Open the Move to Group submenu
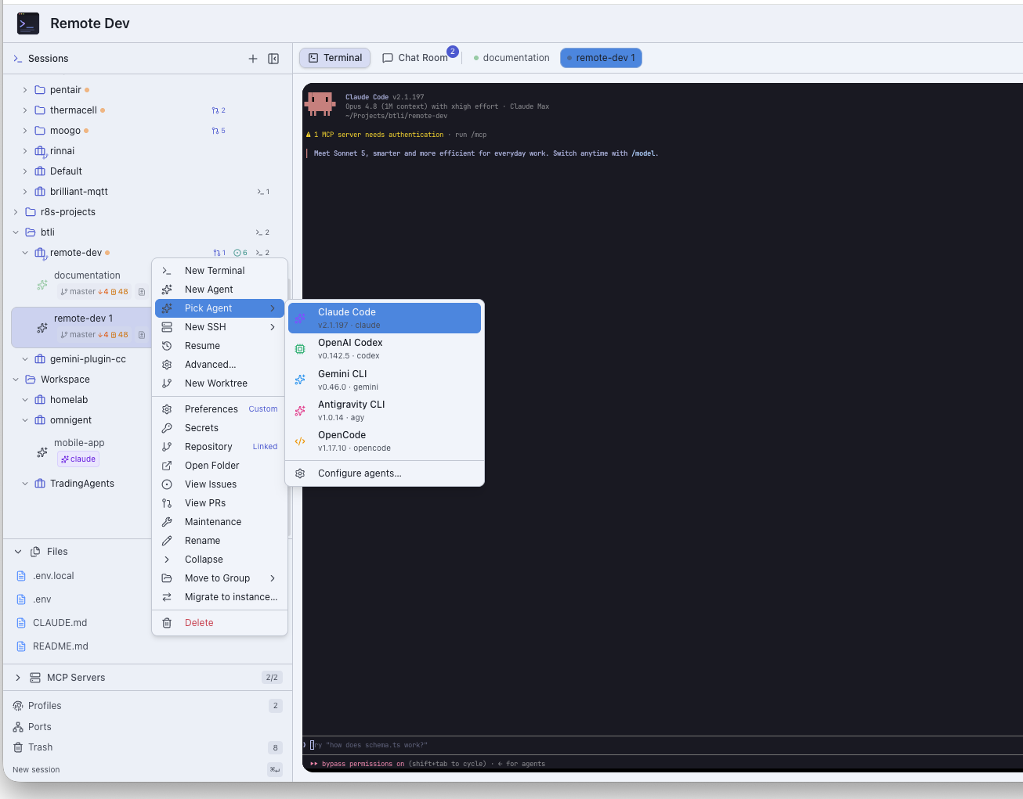Screen dimensions: 1023x799 click(219, 578)
